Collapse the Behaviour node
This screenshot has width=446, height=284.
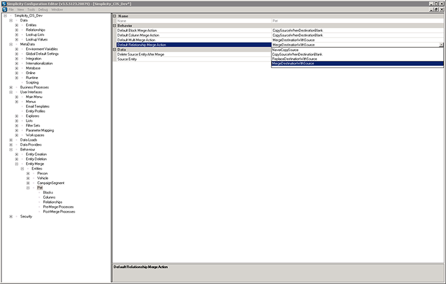(x=11, y=149)
